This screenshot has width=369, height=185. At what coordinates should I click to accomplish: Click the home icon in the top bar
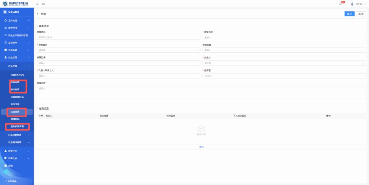click(x=38, y=4)
